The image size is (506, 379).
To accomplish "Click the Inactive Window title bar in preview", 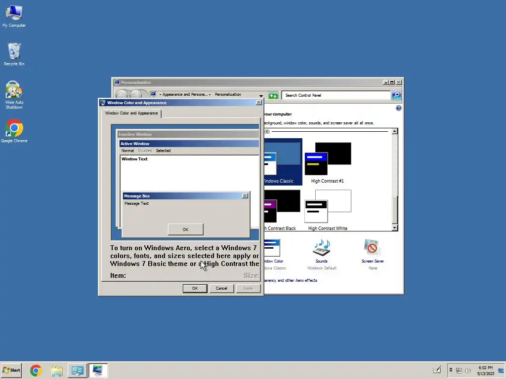I will (188, 134).
